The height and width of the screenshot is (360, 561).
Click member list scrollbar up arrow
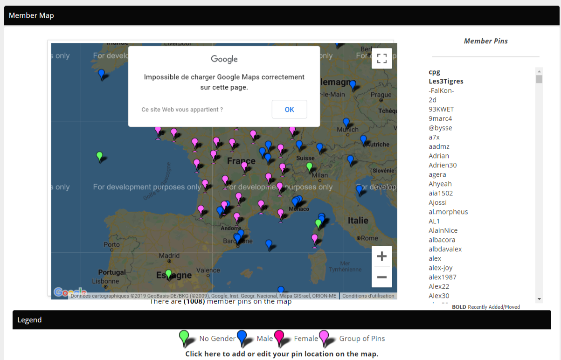click(x=539, y=71)
